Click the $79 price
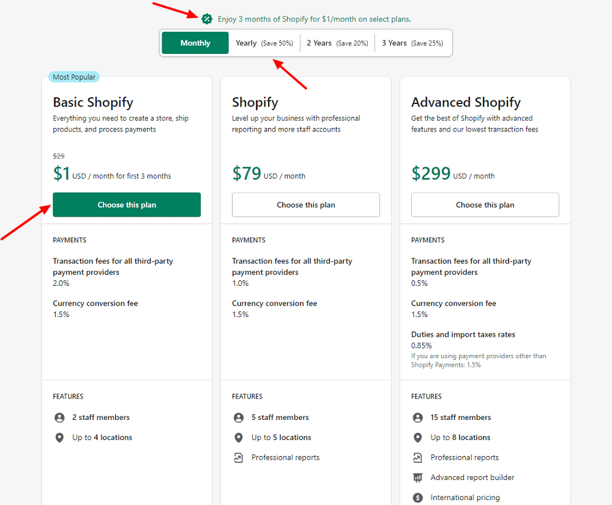Screen dimensions: 612x505 [247, 173]
